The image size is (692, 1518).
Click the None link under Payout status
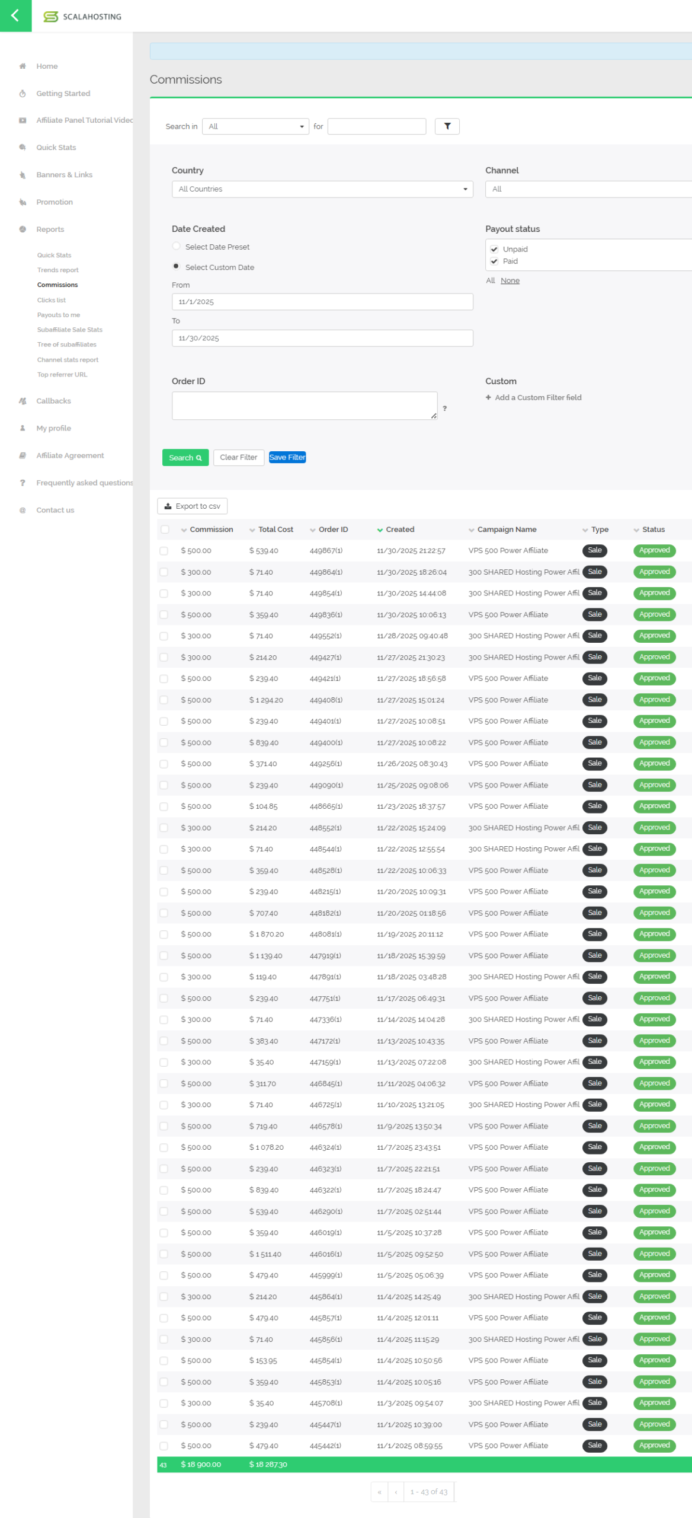coord(510,281)
